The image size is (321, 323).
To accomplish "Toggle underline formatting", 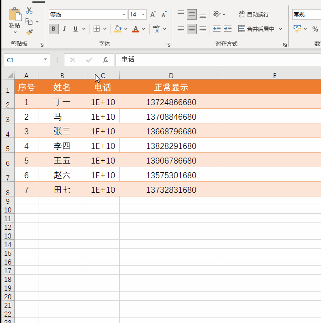I will point(75,29).
